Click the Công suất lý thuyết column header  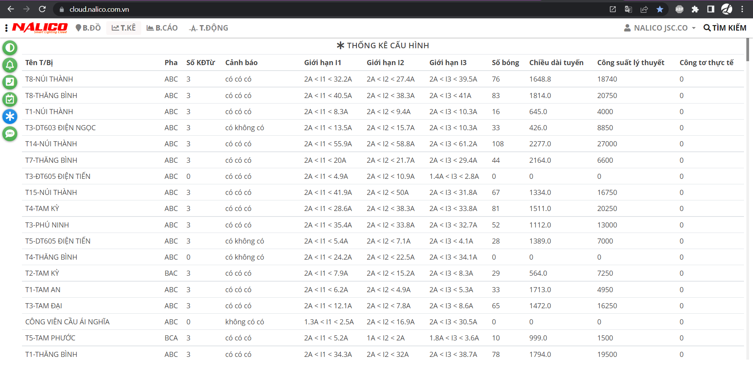631,63
